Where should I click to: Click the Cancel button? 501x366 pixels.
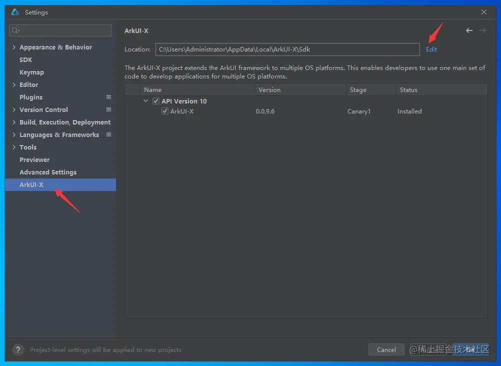tap(386, 349)
